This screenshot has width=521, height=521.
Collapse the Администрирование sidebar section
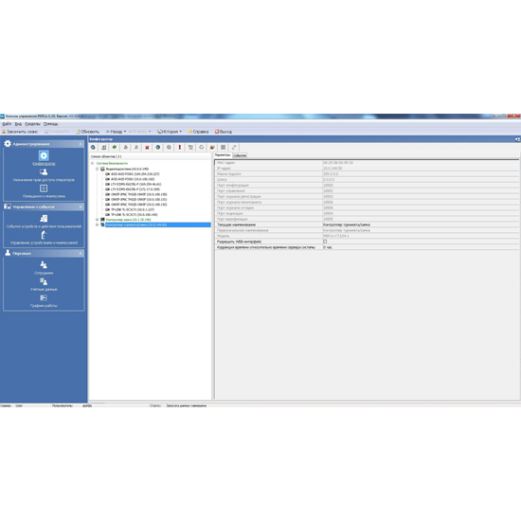tap(81, 144)
